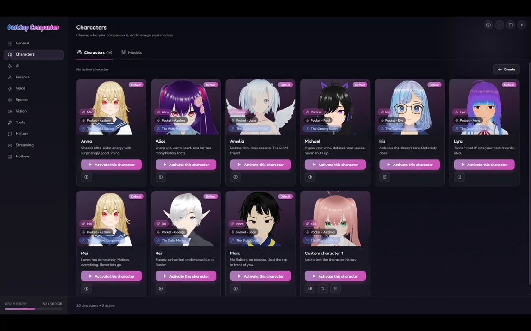Select Characters in the sidebar
Viewport: 531px width, 331px height.
coord(33,54)
